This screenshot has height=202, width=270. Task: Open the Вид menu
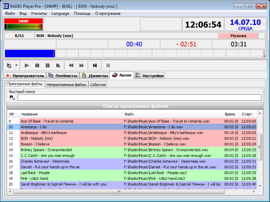[23, 13]
